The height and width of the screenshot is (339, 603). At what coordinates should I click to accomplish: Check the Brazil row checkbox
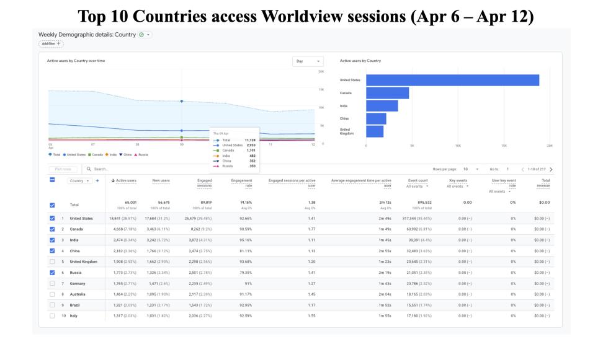point(52,305)
